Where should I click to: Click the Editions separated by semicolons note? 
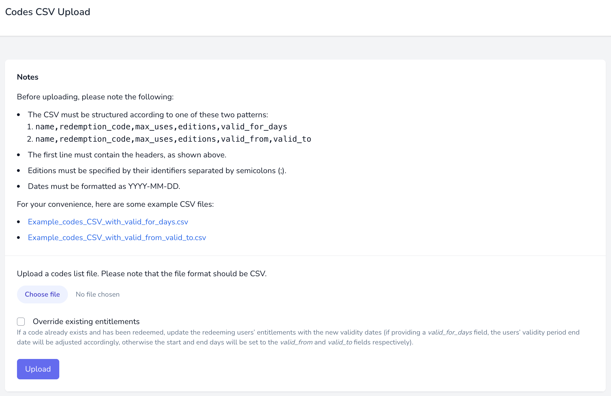(x=157, y=171)
